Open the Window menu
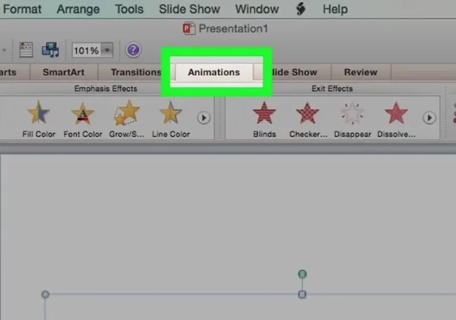Screen dimensions: 456x320 pos(257,9)
